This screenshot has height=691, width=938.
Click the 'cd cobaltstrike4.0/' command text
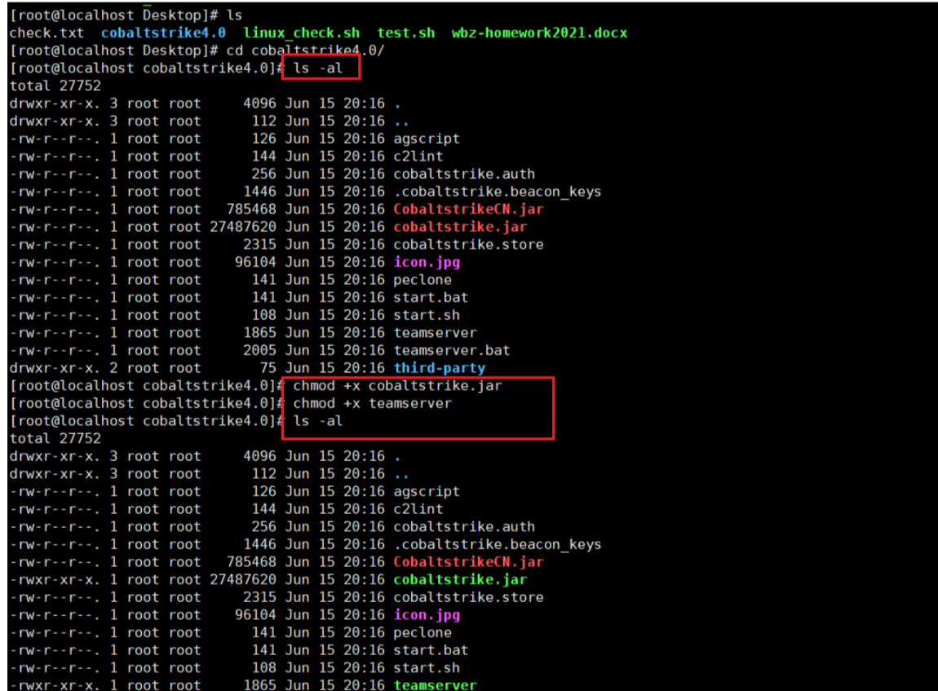305,51
